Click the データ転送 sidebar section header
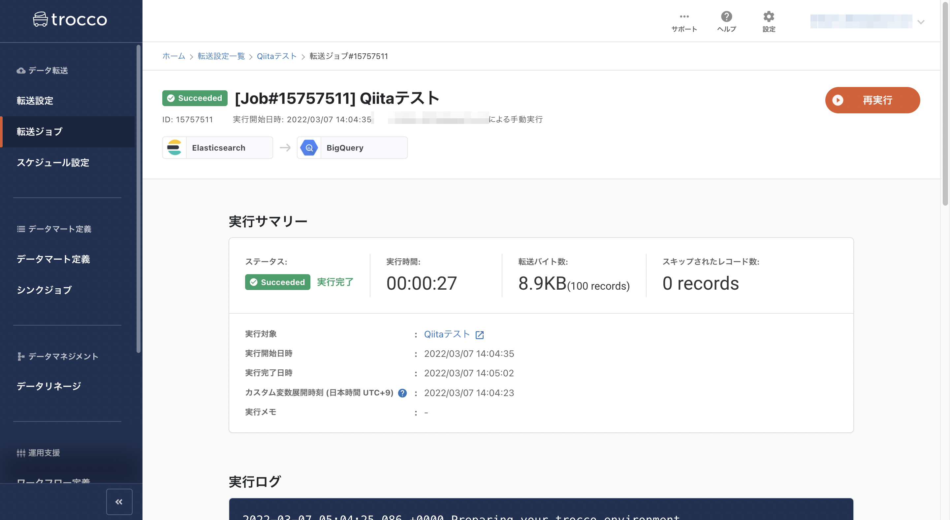The height and width of the screenshot is (520, 950). (x=48, y=71)
